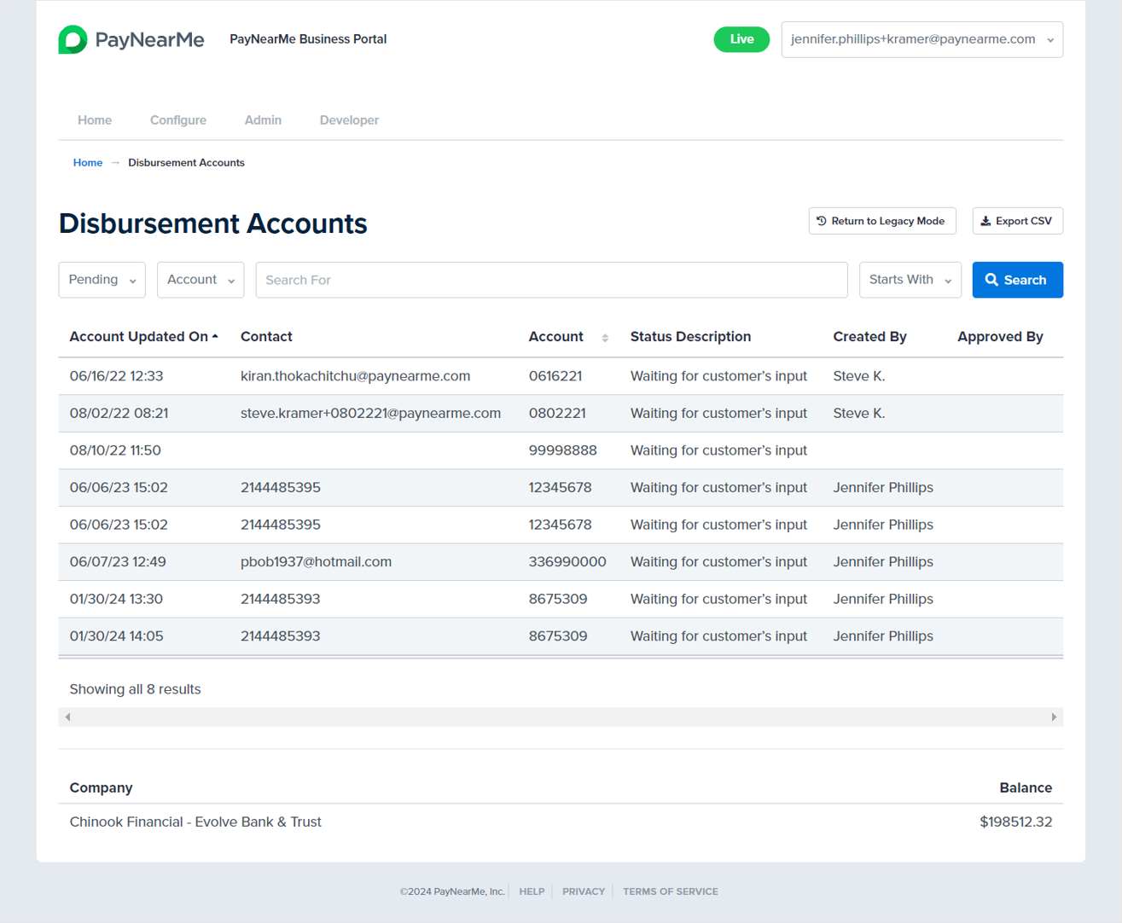Focus the Search For input field

[551, 280]
